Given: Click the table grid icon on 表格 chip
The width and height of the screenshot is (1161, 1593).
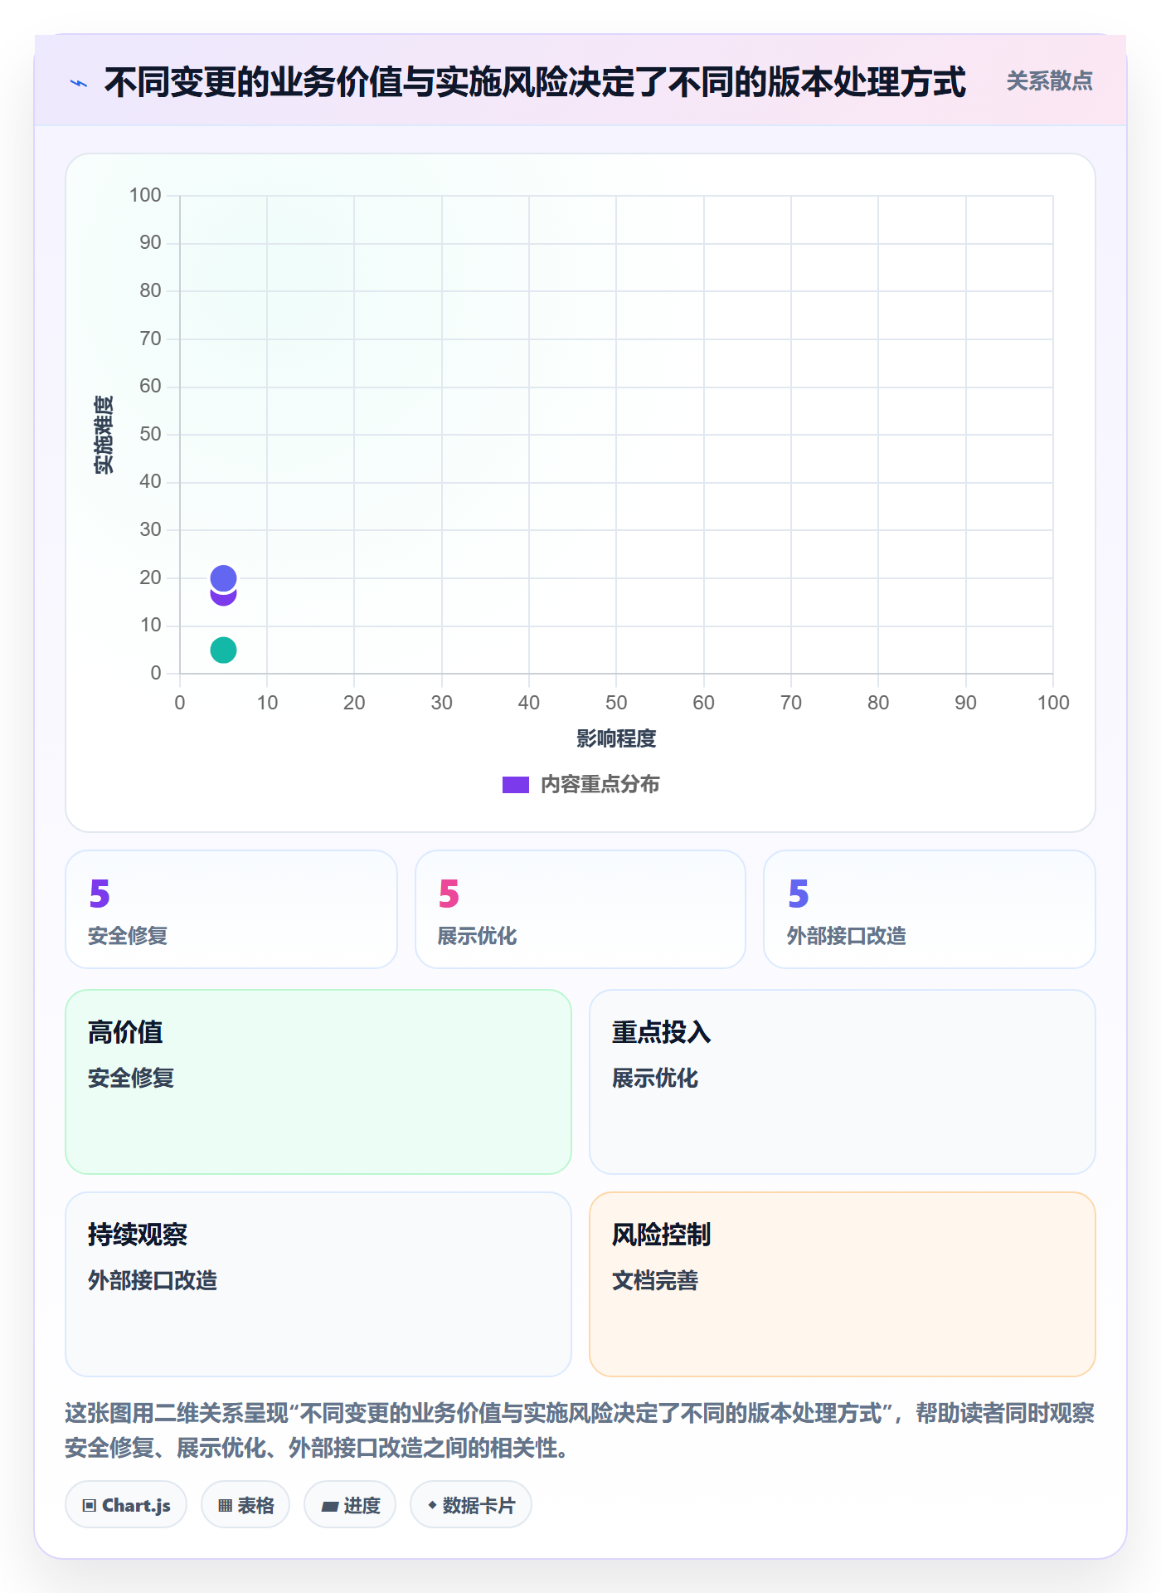Looking at the screenshot, I should coord(225,1506).
